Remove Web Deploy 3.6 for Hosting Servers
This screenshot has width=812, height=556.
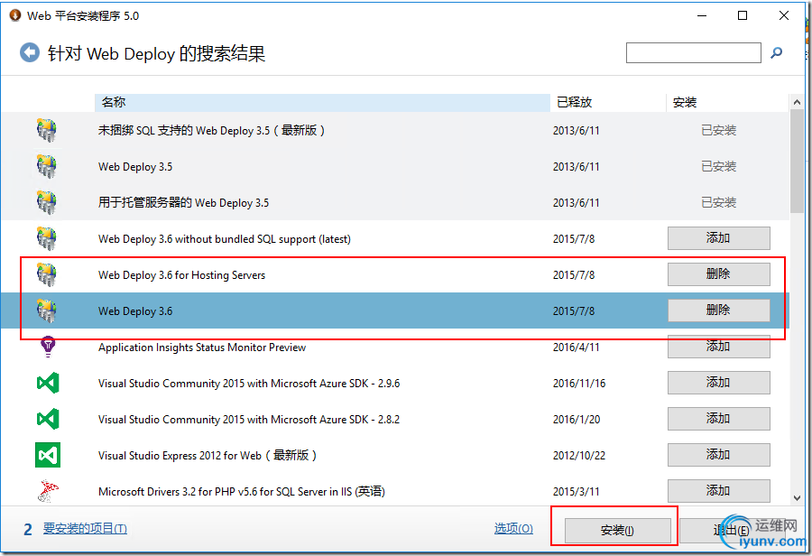[x=718, y=274]
